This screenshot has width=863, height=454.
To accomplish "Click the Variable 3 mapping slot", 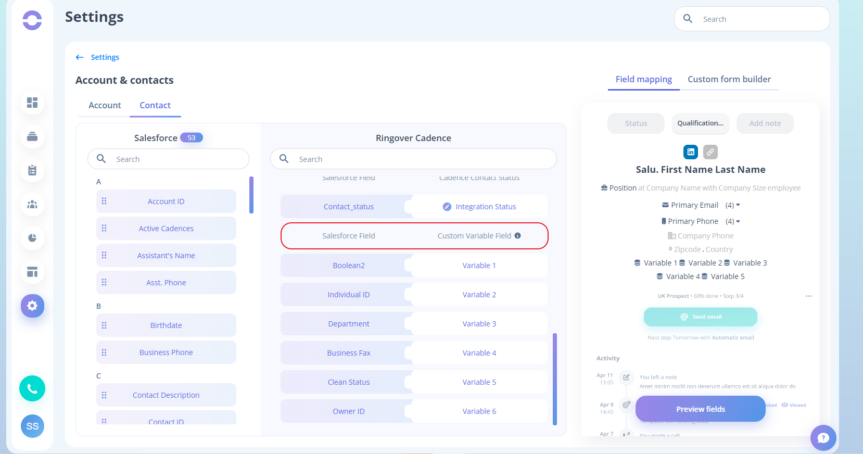I will pyautogui.click(x=479, y=324).
